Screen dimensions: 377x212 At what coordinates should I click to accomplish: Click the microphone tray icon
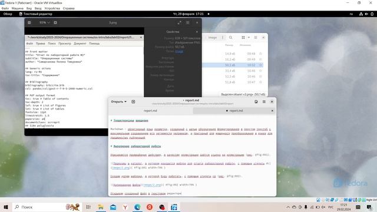click(x=306, y=207)
